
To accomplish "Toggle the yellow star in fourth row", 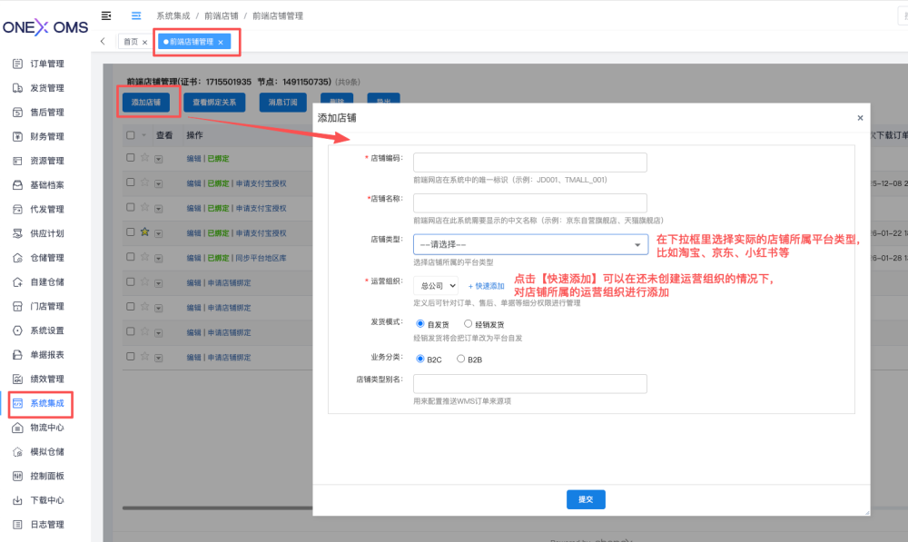I will click(144, 232).
